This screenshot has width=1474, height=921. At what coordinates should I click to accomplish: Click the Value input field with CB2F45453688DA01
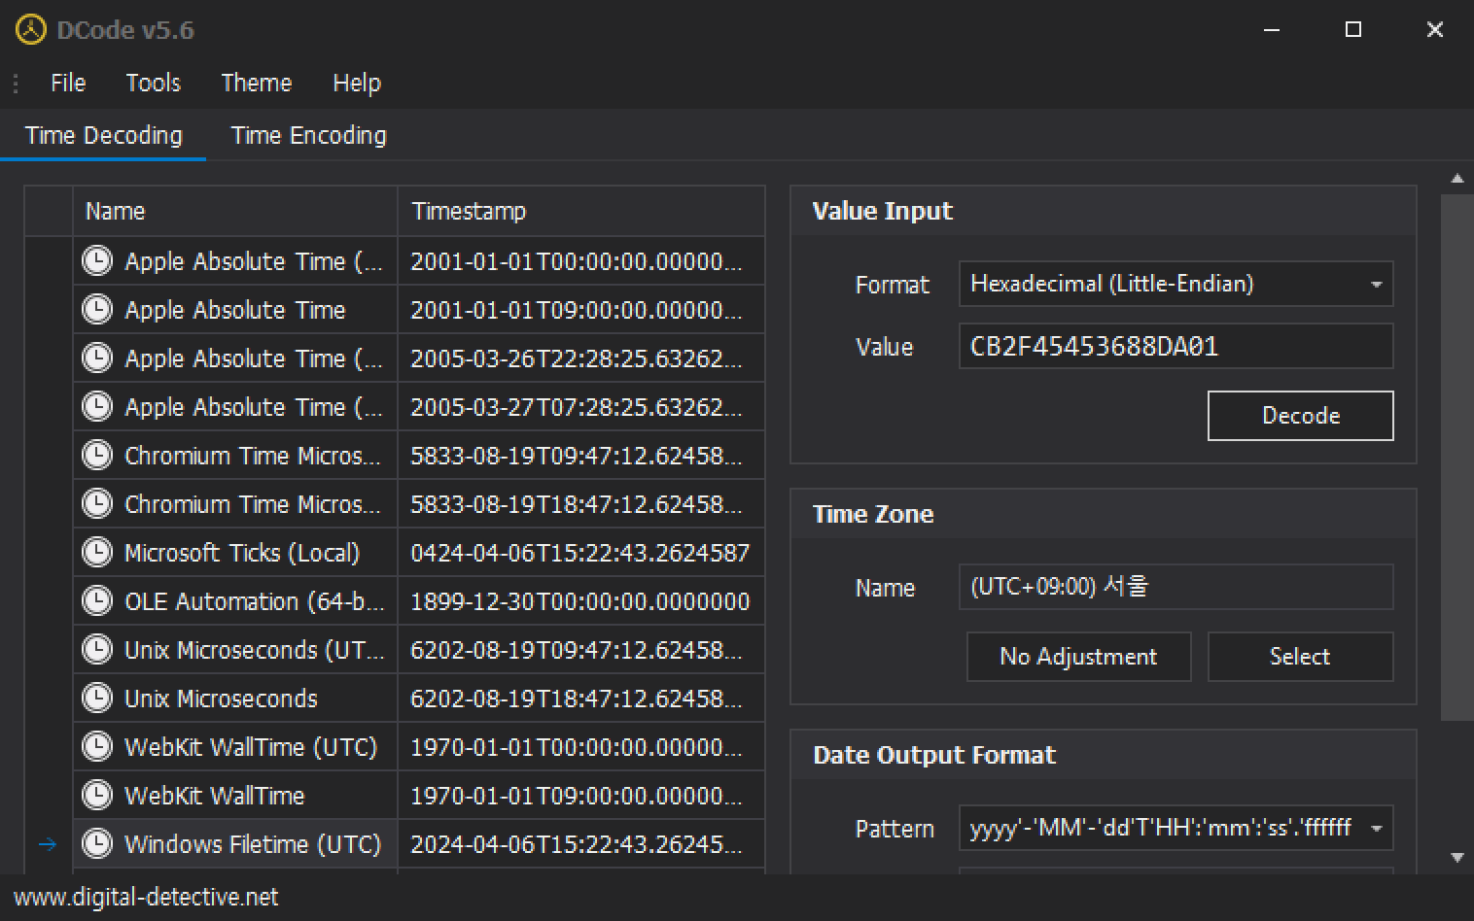coord(1176,346)
